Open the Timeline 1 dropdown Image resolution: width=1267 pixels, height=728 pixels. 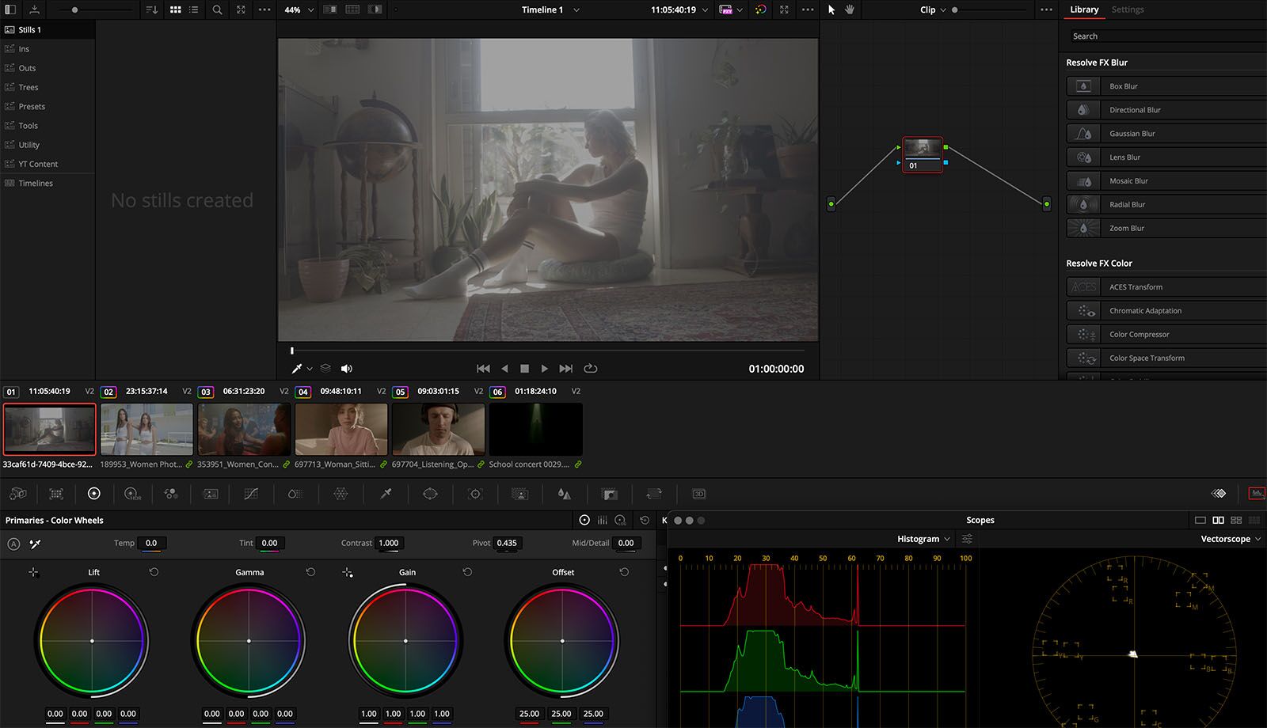coord(550,10)
